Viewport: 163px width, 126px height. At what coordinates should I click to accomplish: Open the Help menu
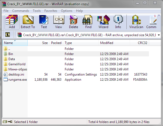click(x=79, y=11)
